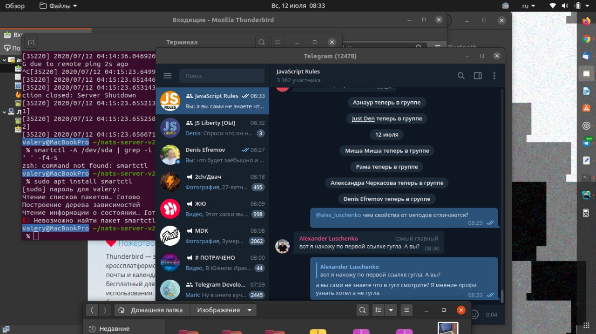The image size is (596, 334).
Task: Open the Файлы application menu
Action: tap(59, 6)
